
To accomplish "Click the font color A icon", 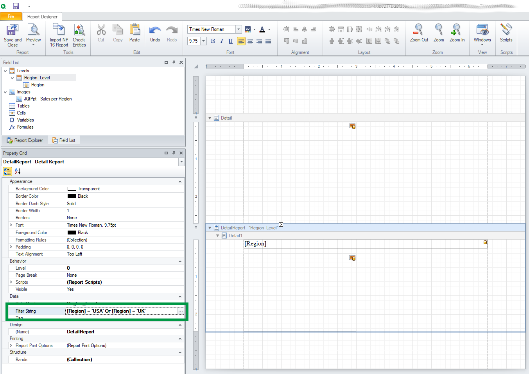I will [x=262, y=29].
